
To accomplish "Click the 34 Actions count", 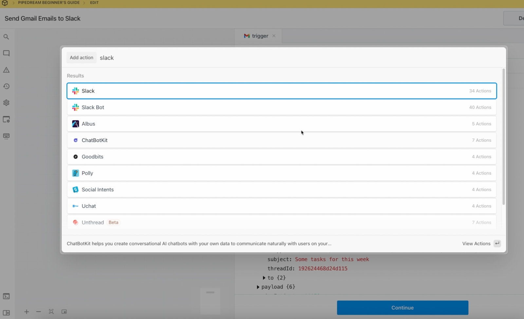I will pyautogui.click(x=480, y=91).
